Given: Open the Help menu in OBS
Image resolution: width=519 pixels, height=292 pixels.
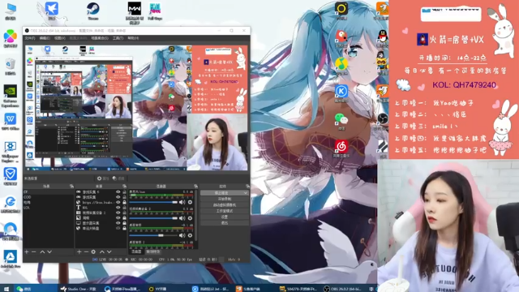Looking at the screenshot, I should [x=133, y=38].
